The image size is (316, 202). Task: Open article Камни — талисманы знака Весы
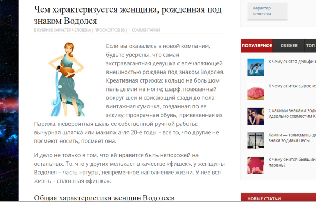click(x=292, y=138)
